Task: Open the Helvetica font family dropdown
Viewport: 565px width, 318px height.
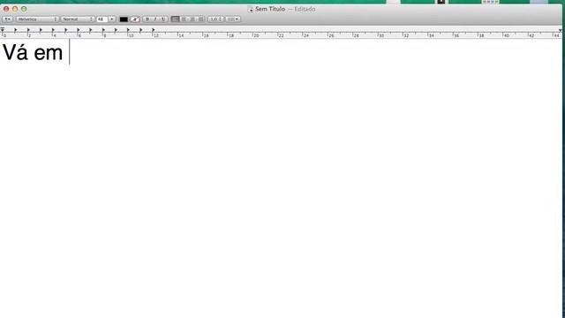Action: (x=37, y=19)
